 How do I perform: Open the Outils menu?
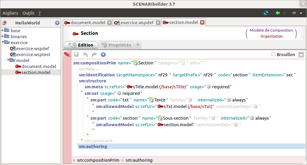click(29, 13)
